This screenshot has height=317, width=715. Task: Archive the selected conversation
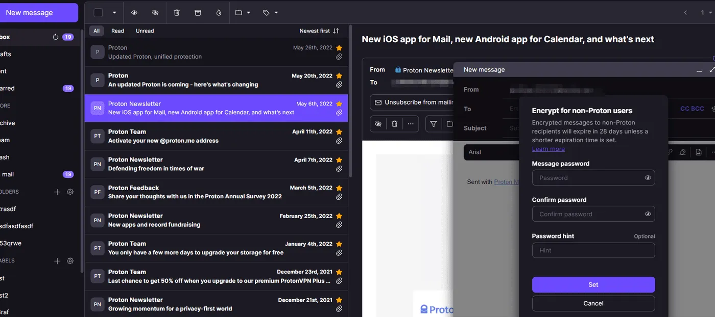pos(198,13)
